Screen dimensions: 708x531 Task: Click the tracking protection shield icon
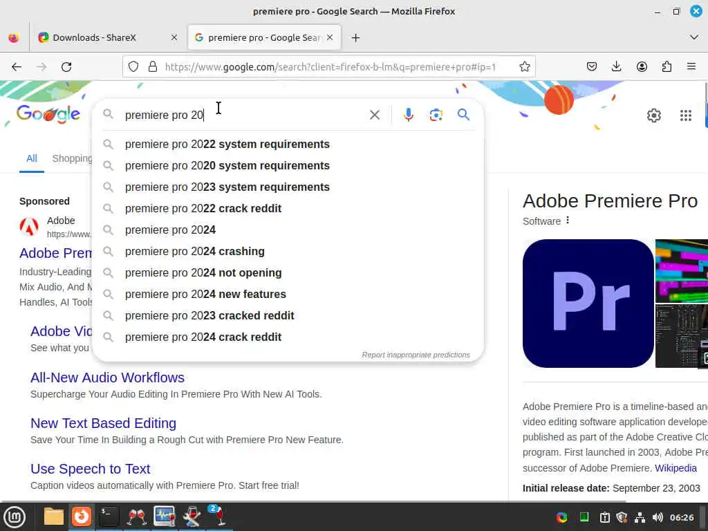[133, 67]
